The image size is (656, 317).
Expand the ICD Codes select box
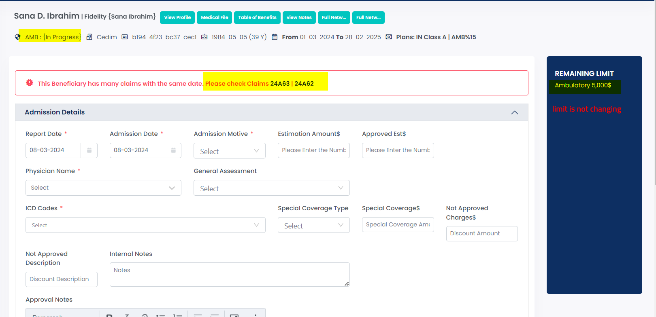[145, 225]
